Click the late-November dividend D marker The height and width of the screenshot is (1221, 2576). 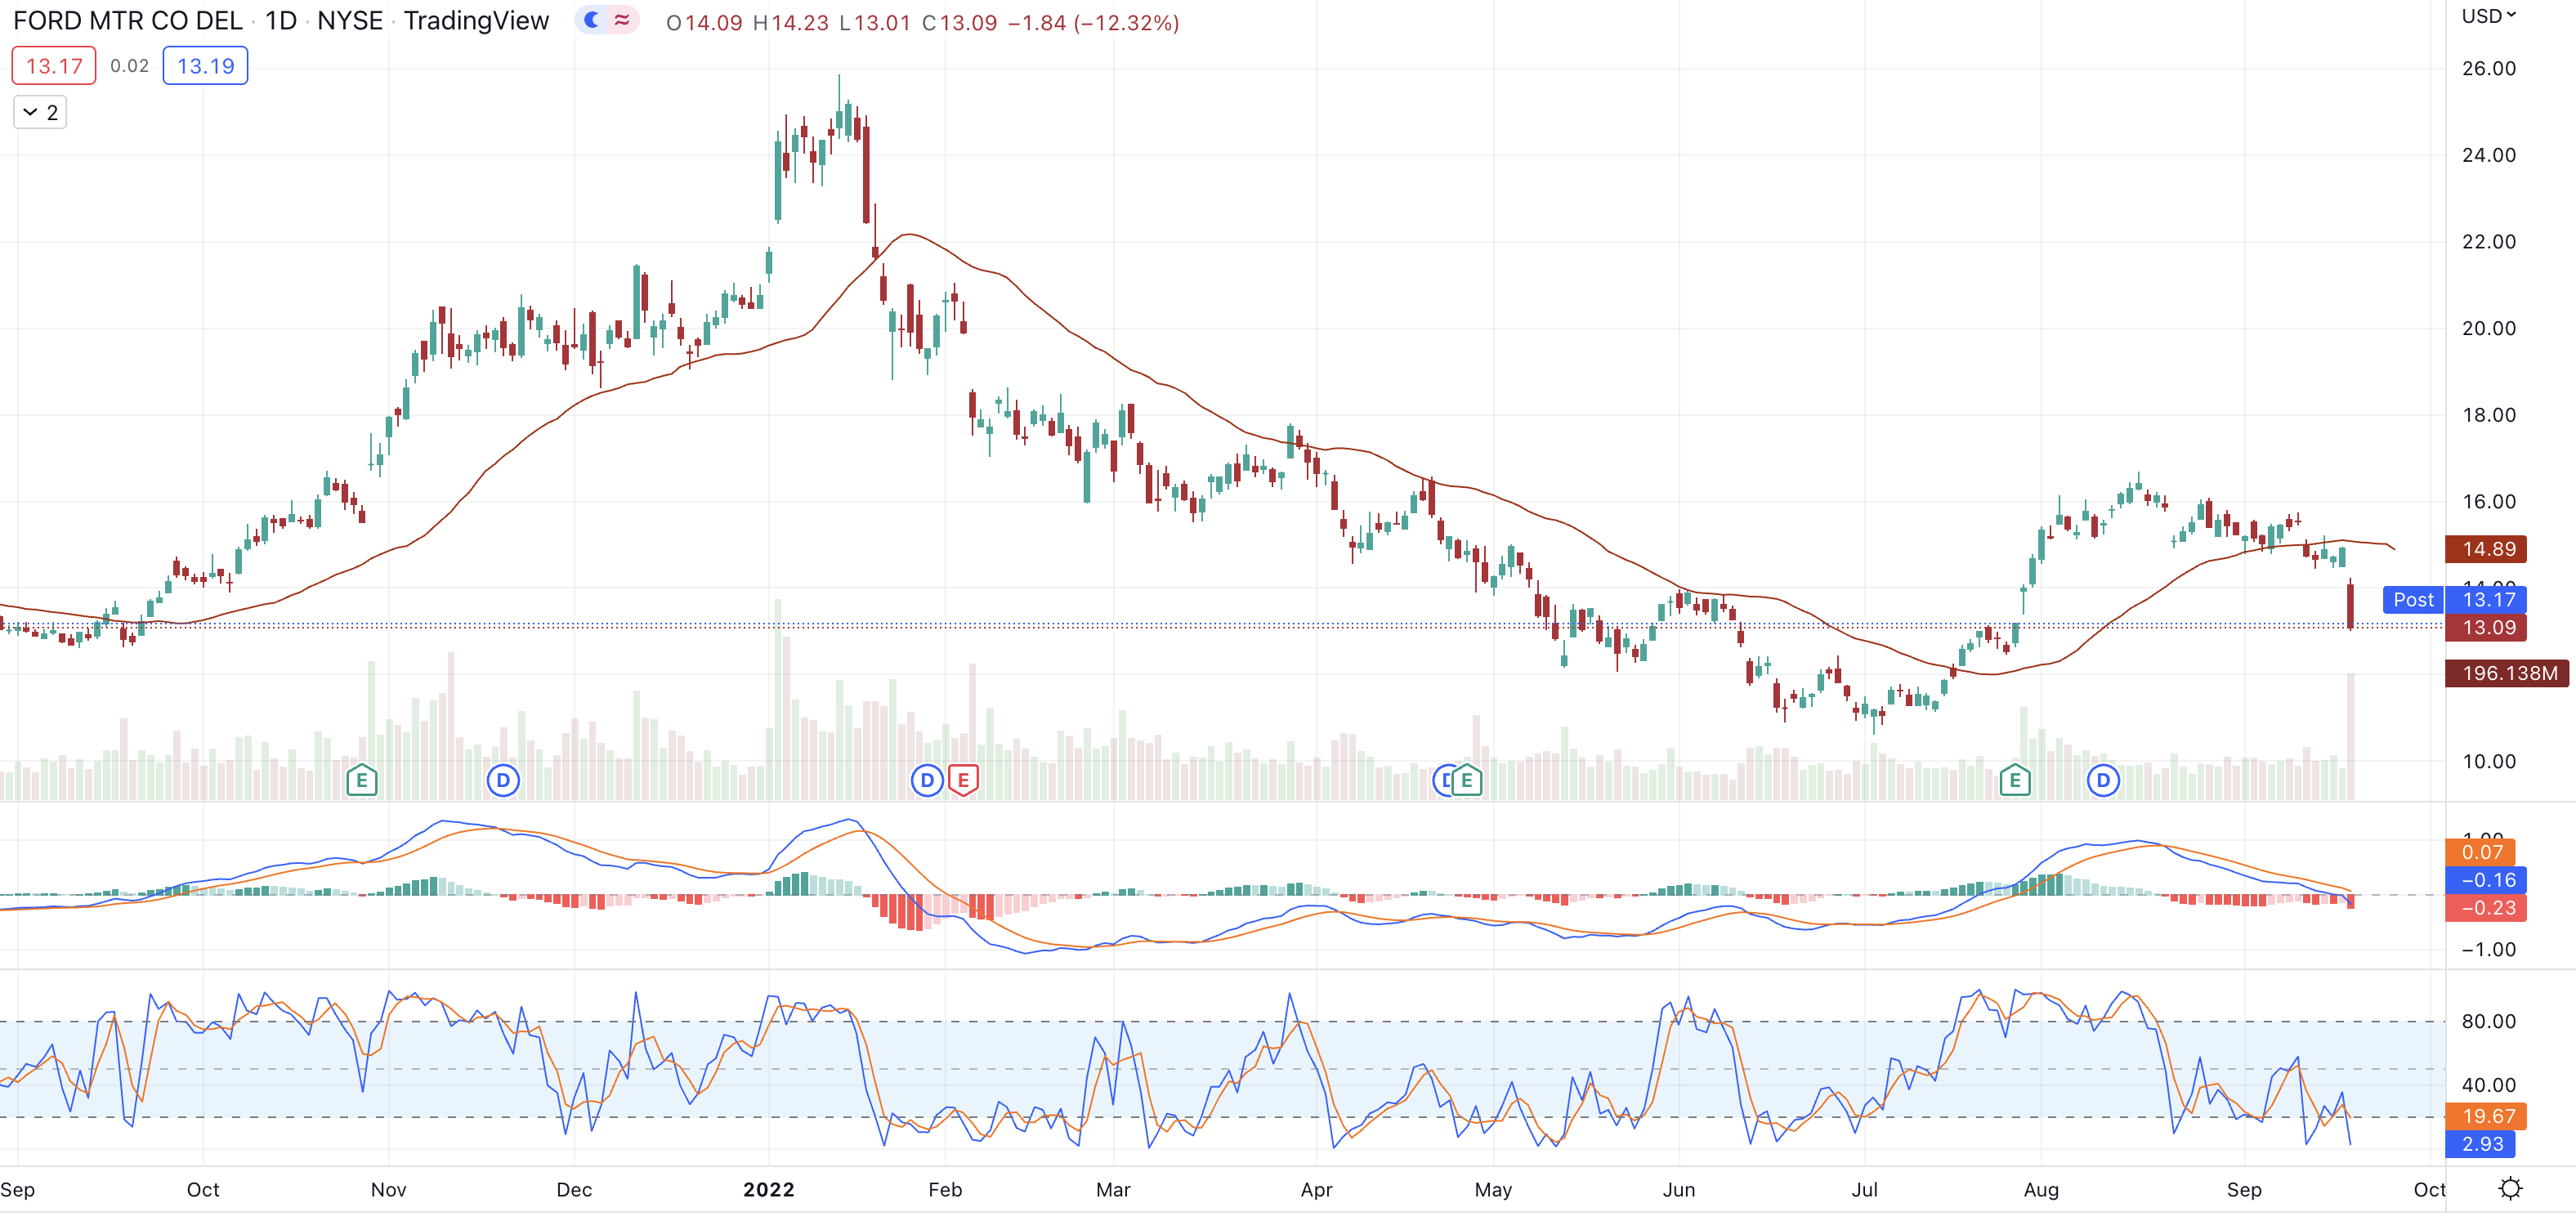(503, 780)
